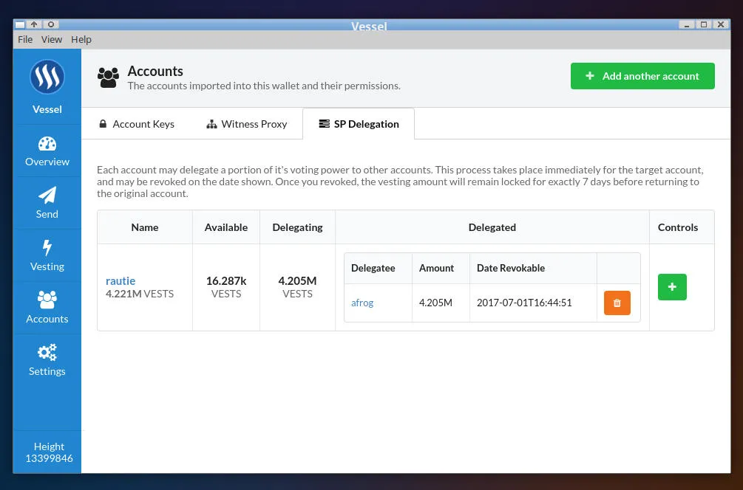This screenshot has width=743, height=490.
Task: Open the afrog delegatee link
Action: (362, 303)
